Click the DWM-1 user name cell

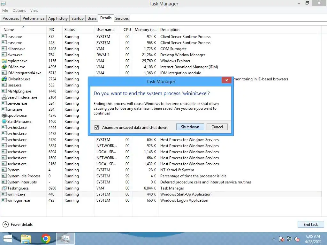coord(103,55)
